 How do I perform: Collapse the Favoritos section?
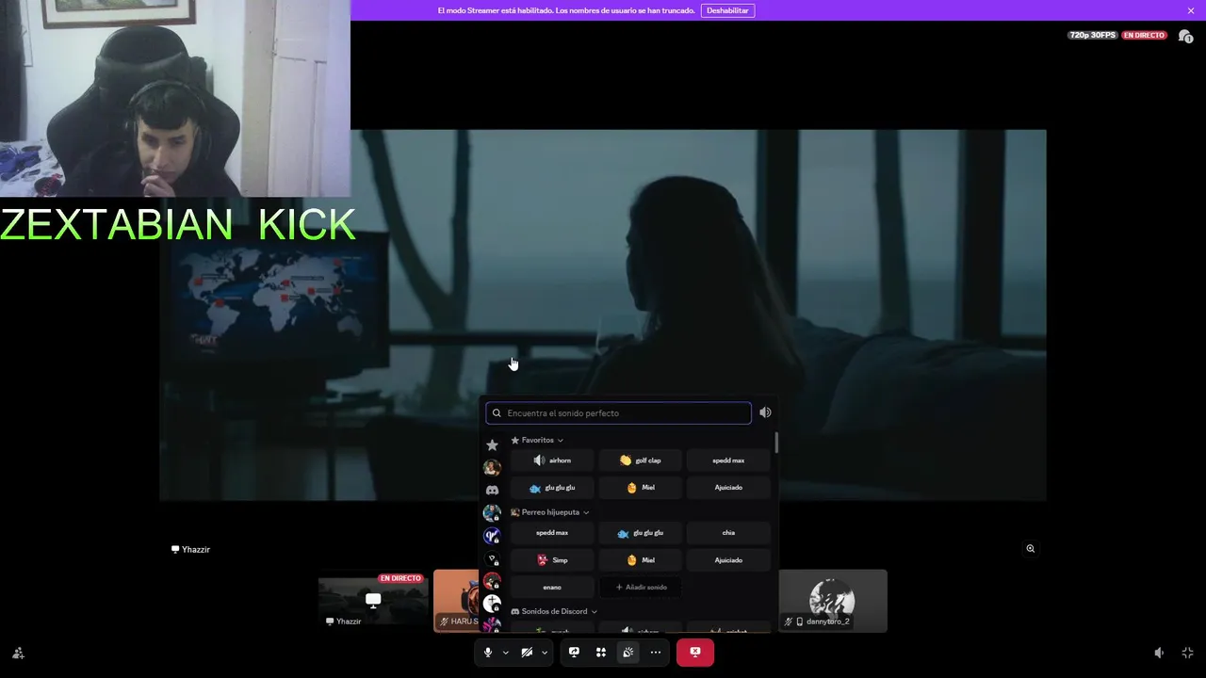click(x=537, y=440)
